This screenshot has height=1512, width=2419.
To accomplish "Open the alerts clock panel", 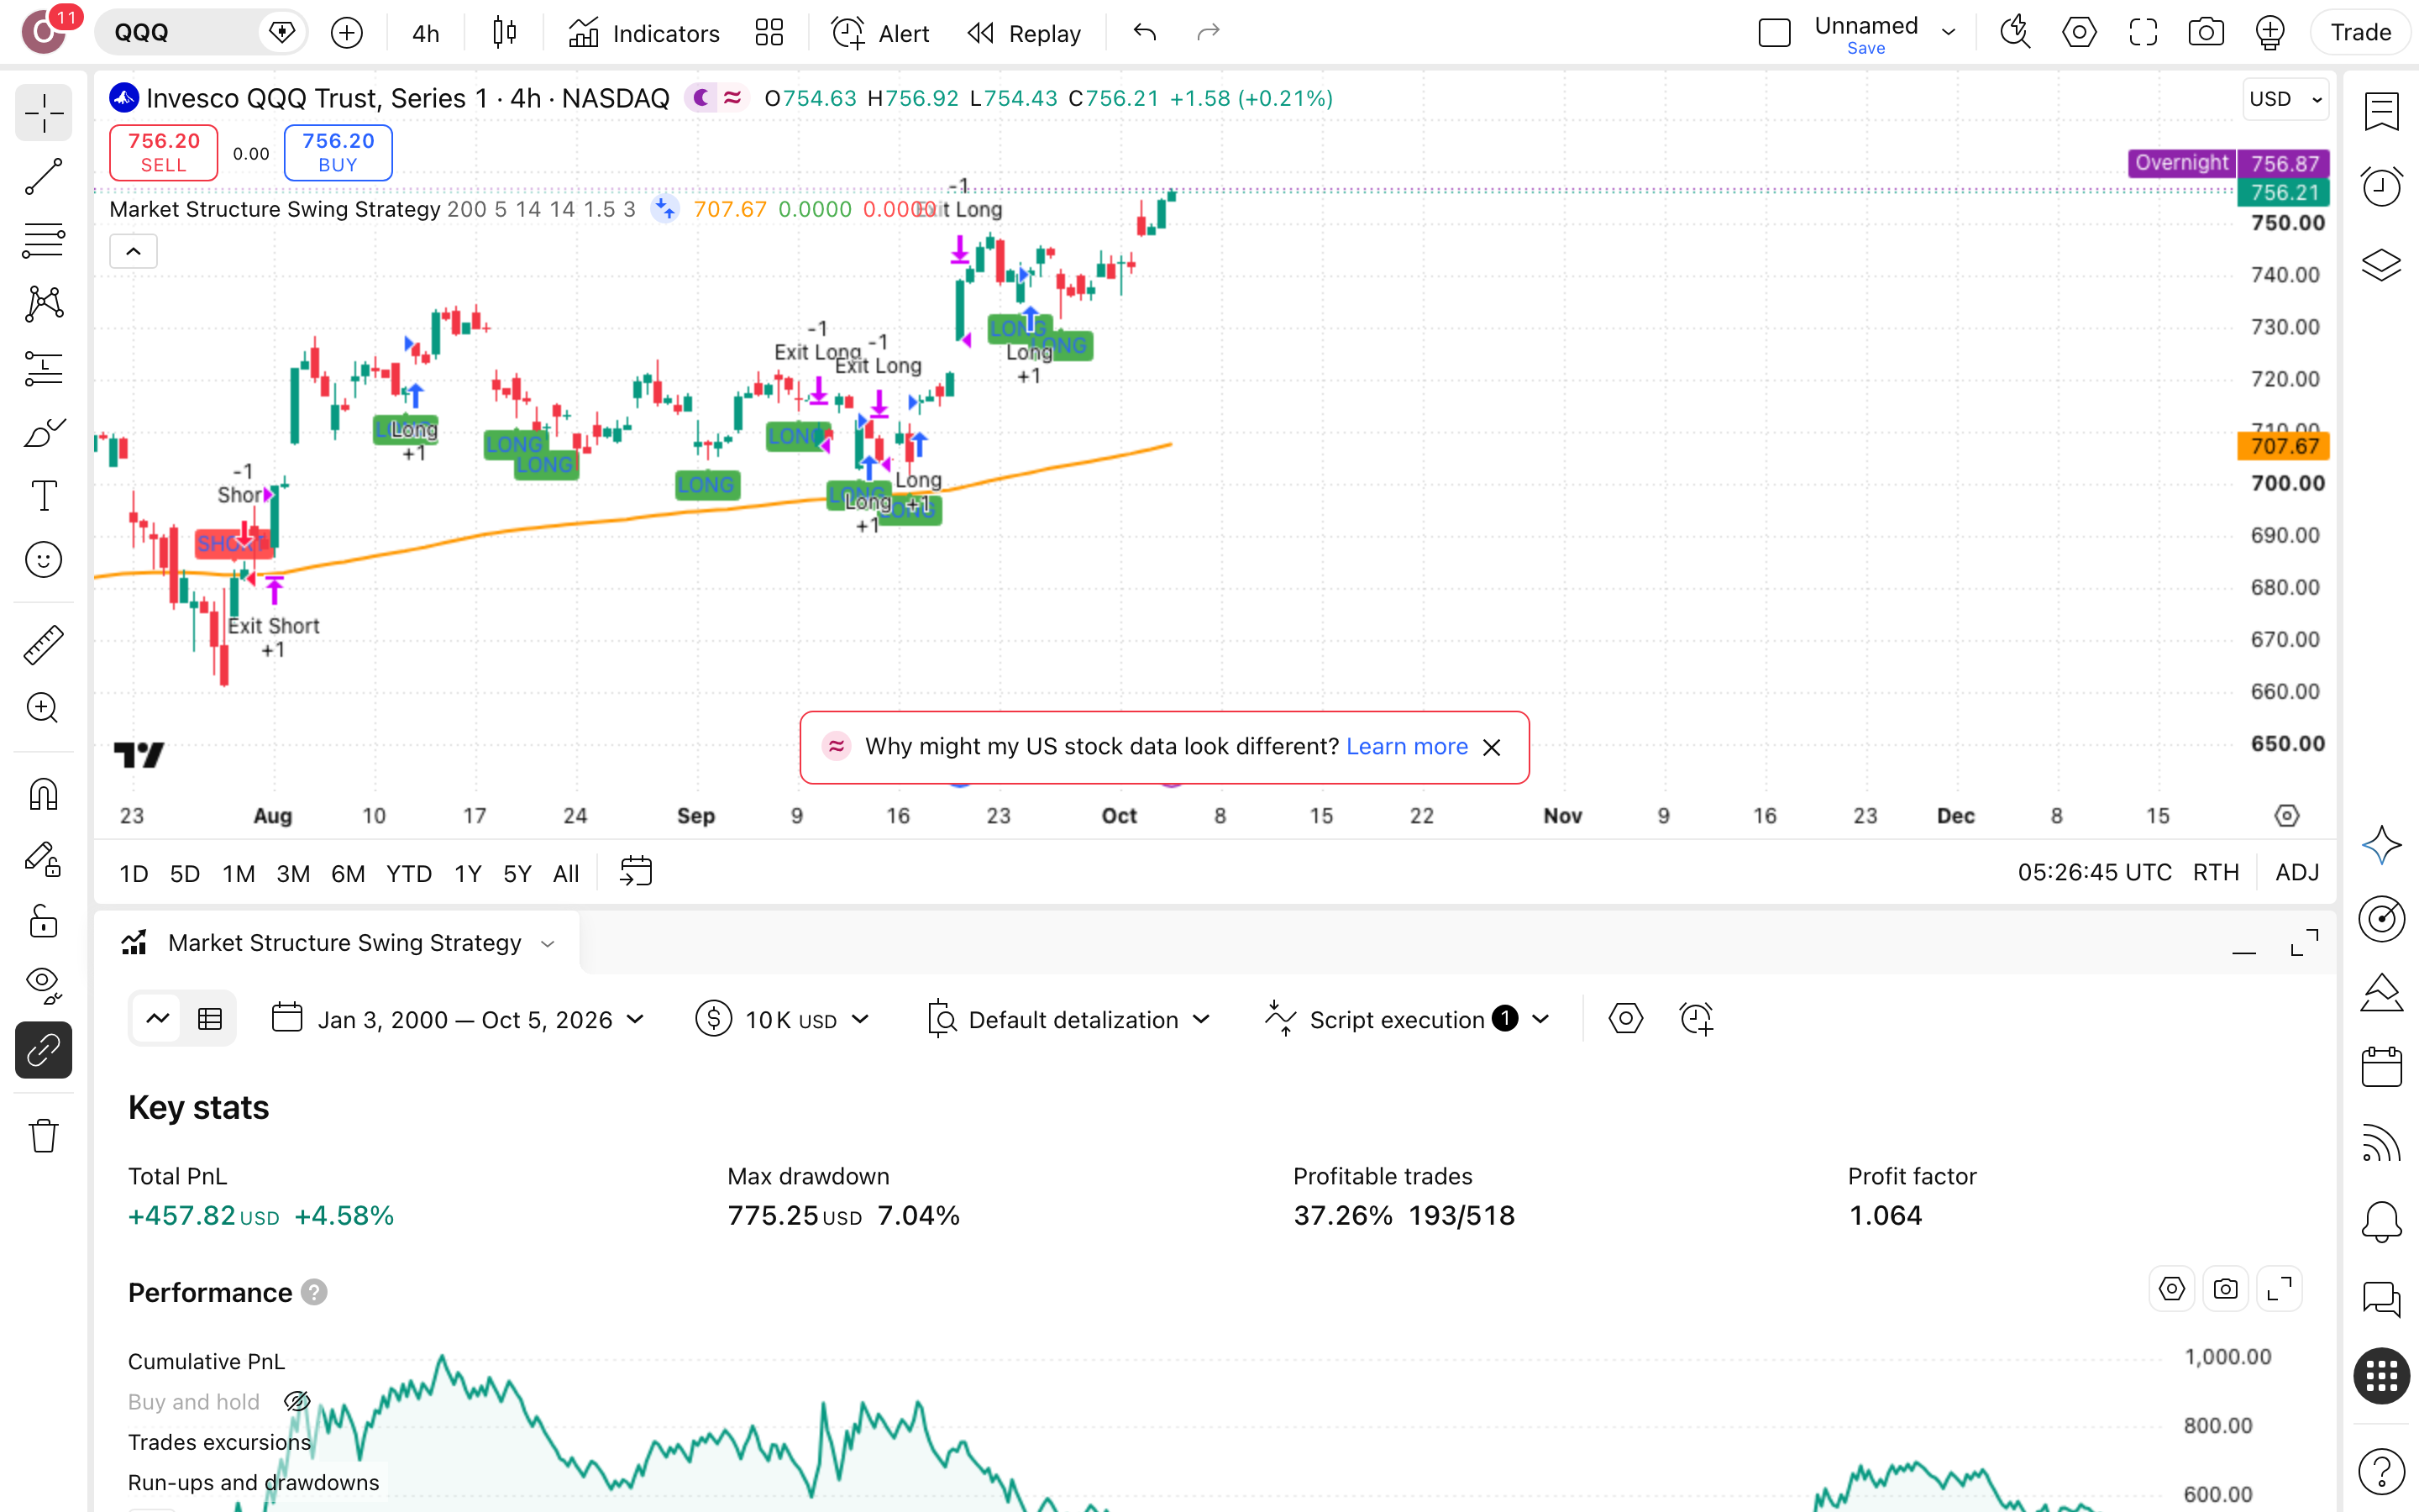I will point(2381,187).
